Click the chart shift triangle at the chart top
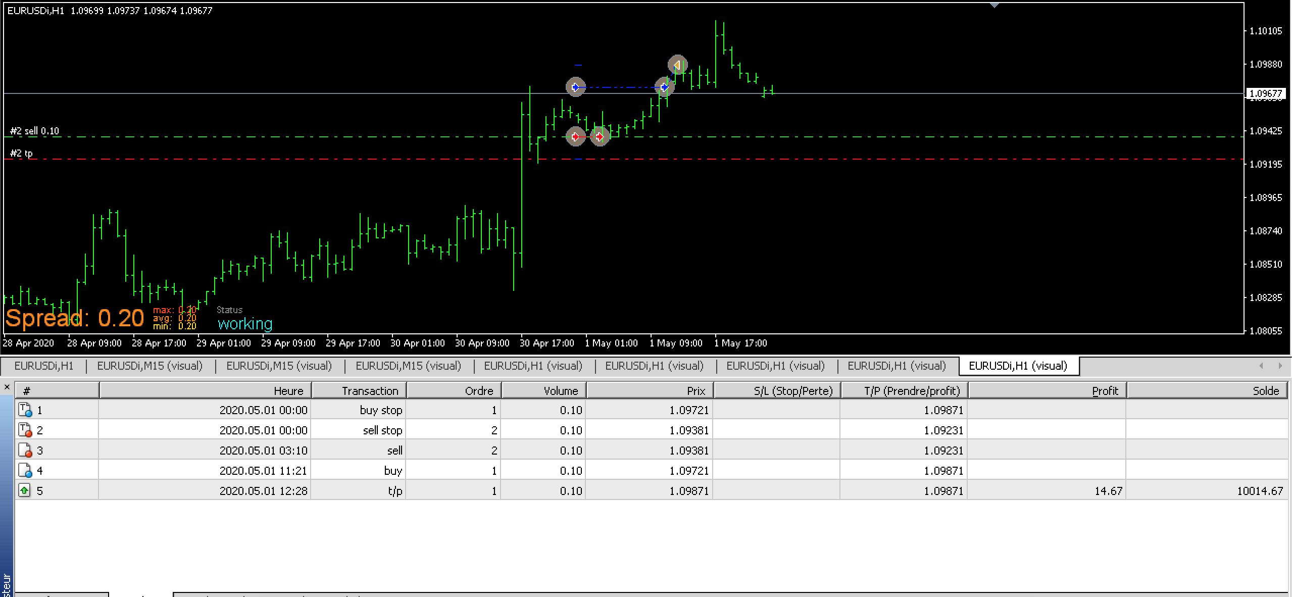Viewport: 1292px width, 597px height. click(x=995, y=5)
